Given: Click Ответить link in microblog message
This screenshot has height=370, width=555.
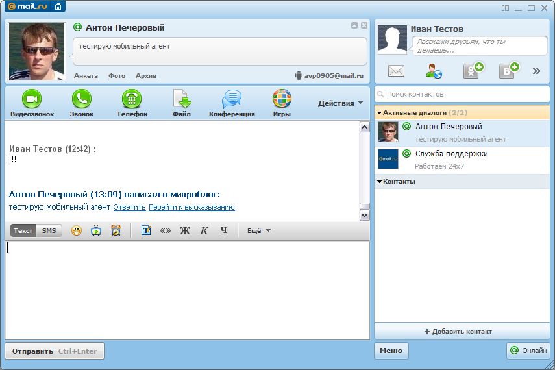Looking at the screenshot, I should pos(129,207).
